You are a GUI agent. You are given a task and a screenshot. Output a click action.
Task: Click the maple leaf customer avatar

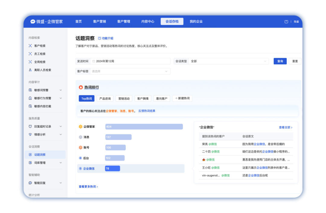pos(204,160)
